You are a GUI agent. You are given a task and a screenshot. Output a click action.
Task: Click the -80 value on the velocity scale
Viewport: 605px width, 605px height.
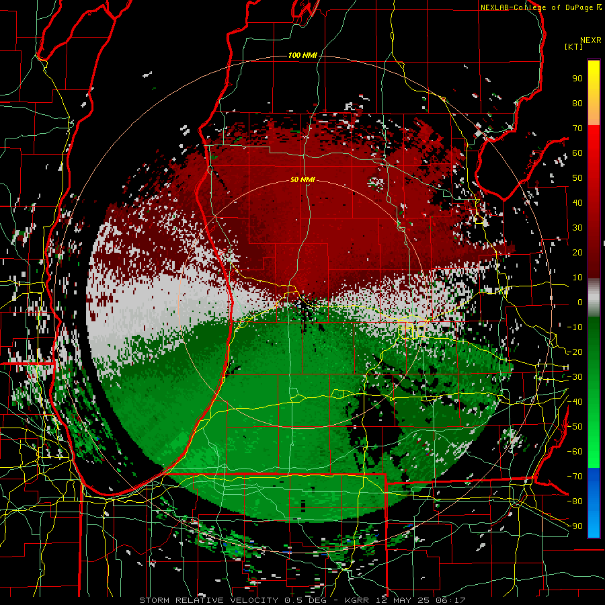coord(575,501)
